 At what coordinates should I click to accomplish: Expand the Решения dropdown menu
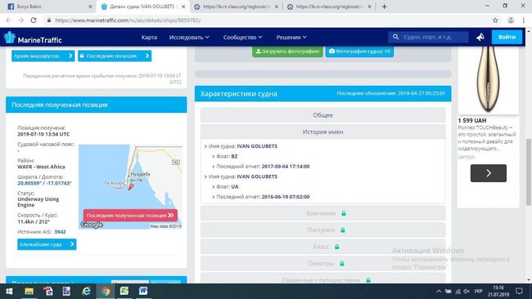(x=291, y=38)
